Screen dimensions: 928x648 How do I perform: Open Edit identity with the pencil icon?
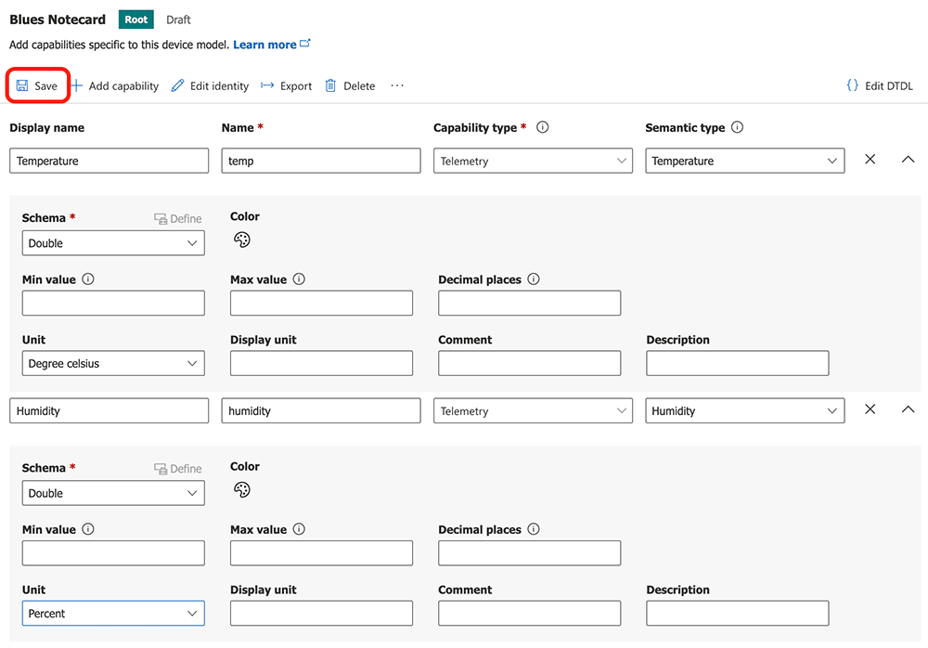(x=210, y=86)
